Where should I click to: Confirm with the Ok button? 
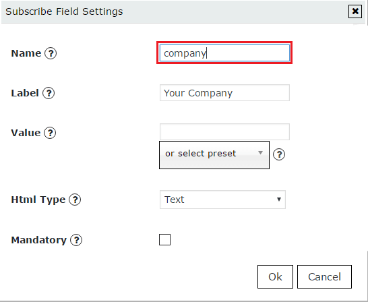275,276
